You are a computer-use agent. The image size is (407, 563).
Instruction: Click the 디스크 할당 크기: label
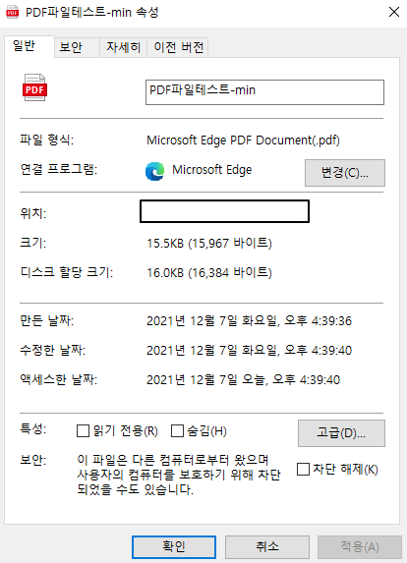pyautogui.click(x=67, y=272)
